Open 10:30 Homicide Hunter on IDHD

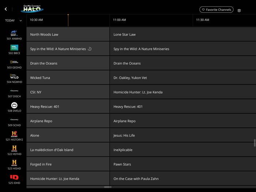point(68,178)
